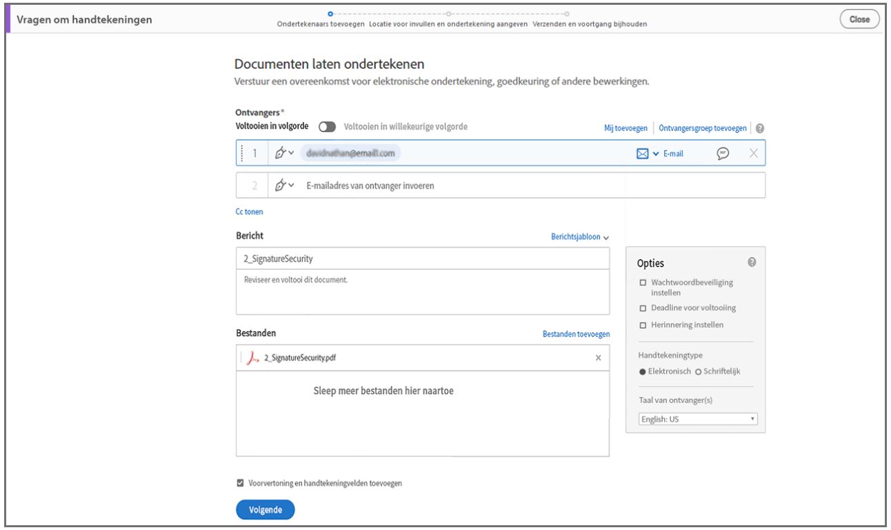Click the email input field for recipient 2
Image resolution: width=891 pixels, height=530 pixels.
click(x=414, y=185)
